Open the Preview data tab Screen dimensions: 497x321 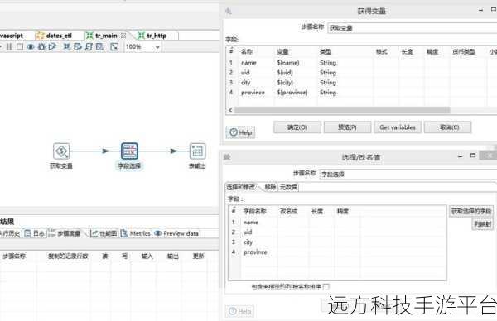tap(176, 233)
